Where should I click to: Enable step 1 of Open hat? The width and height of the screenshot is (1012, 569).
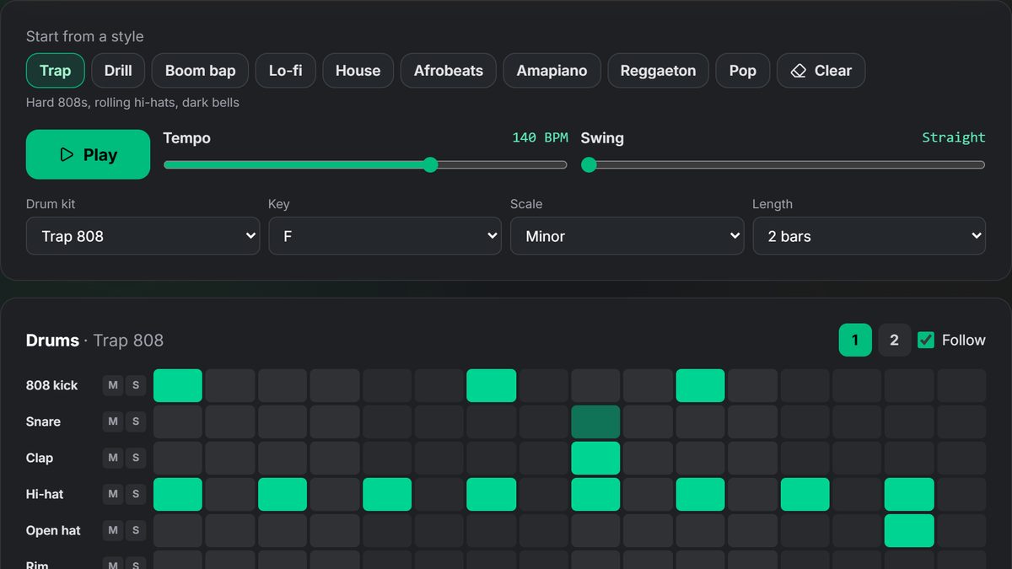[x=178, y=530]
